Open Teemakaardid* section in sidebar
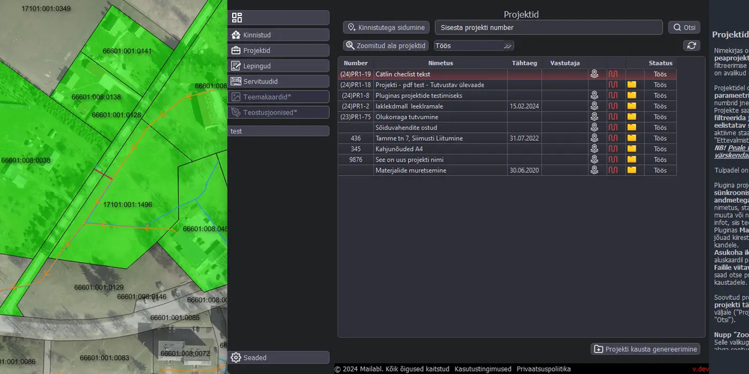 coord(279,97)
